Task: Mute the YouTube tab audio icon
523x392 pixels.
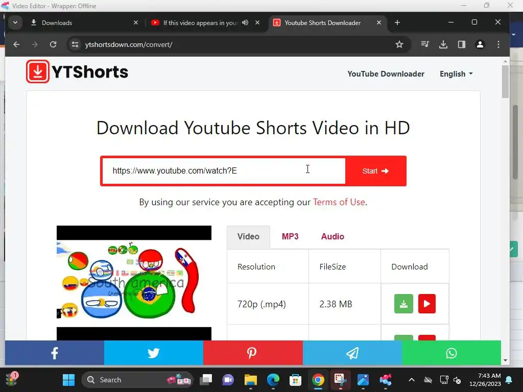Action: pos(245,22)
